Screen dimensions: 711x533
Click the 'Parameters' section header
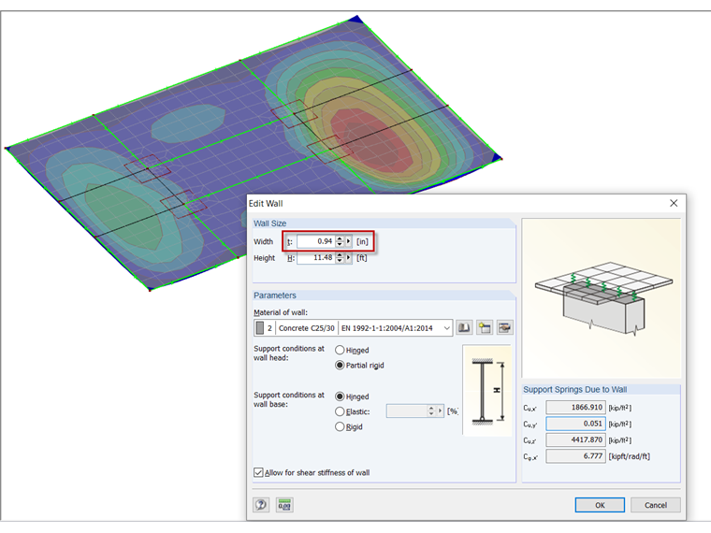pos(275,295)
